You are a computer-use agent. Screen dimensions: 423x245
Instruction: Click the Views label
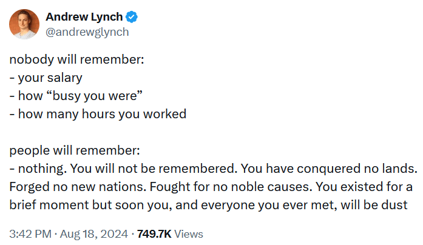[191, 233]
